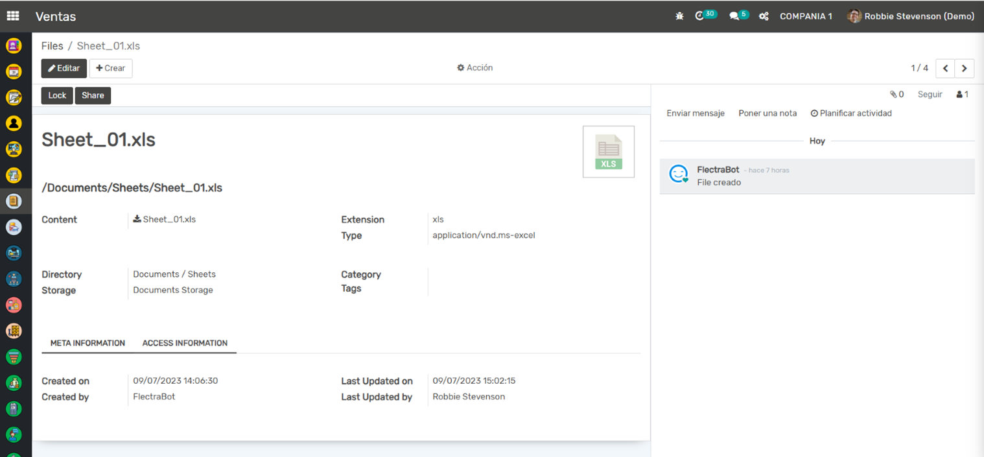This screenshot has height=457, width=984.
Task: Go to previous record arrow
Action: (945, 68)
